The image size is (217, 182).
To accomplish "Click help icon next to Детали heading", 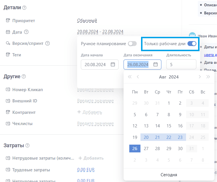I will (x=24, y=8).
